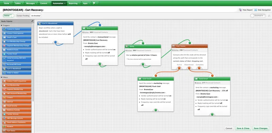Image resolution: width=272 pixels, height=133 pixels.
Task: Click Save & Close
Action: pos(243,128)
